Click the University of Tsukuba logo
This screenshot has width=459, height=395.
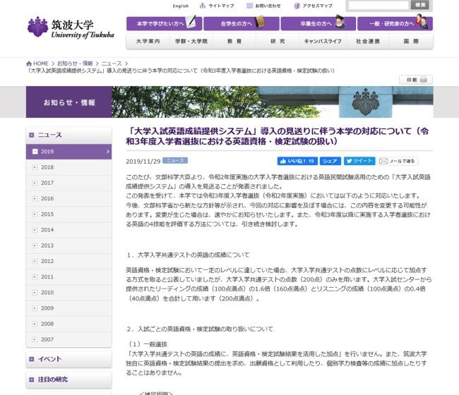[x=70, y=28]
